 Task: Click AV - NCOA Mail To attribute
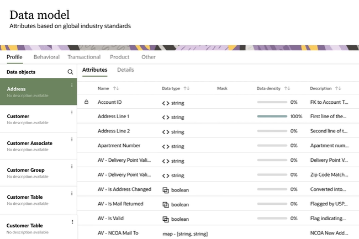pyautogui.click(x=118, y=233)
